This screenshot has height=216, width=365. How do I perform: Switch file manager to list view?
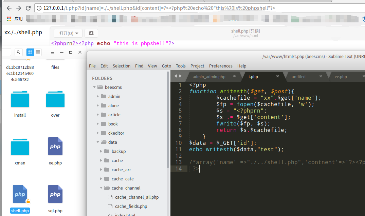point(38,52)
